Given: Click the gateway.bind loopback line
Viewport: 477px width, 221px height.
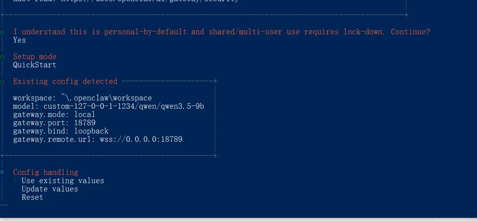Looking at the screenshot, I should (60, 131).
